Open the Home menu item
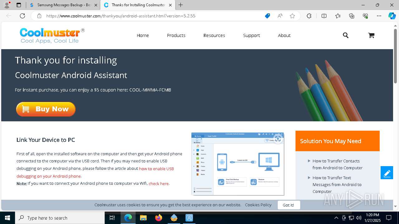The image size is (399, 224). [143, 35]
